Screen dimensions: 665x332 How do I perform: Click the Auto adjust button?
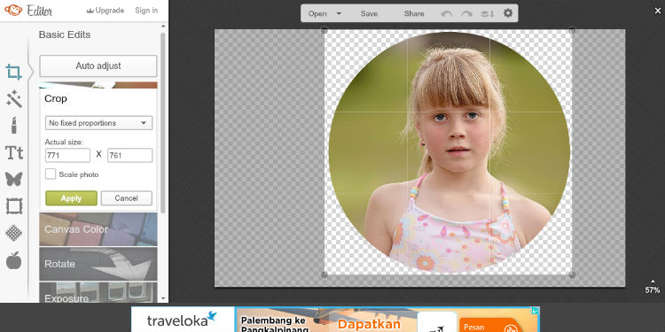(x=98, y=66)
